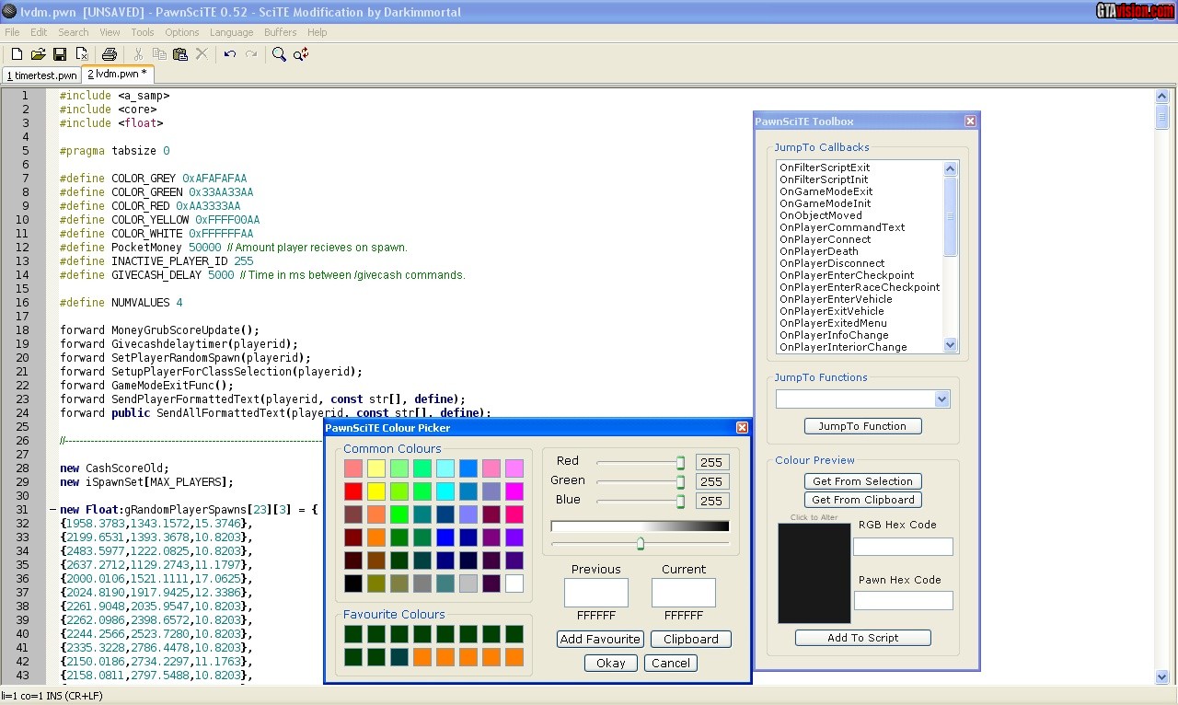1178x705 pixels.
Task: Select OnPlayerInteriorChange in the callbacks list
Action: point(843,347)
